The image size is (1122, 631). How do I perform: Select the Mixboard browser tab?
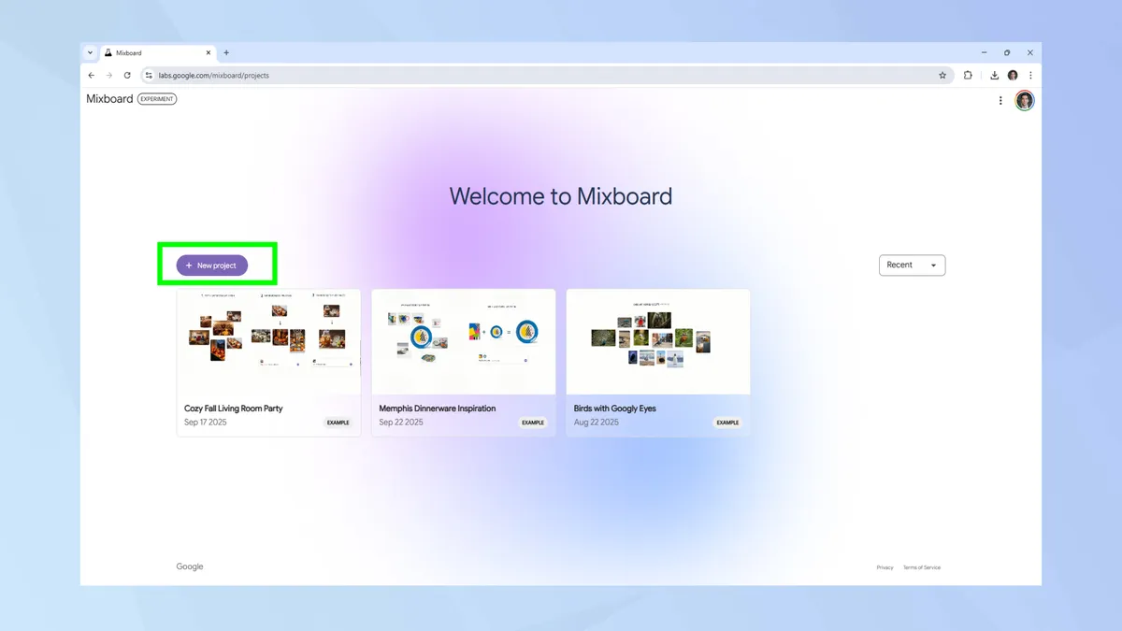pos(154,53)
